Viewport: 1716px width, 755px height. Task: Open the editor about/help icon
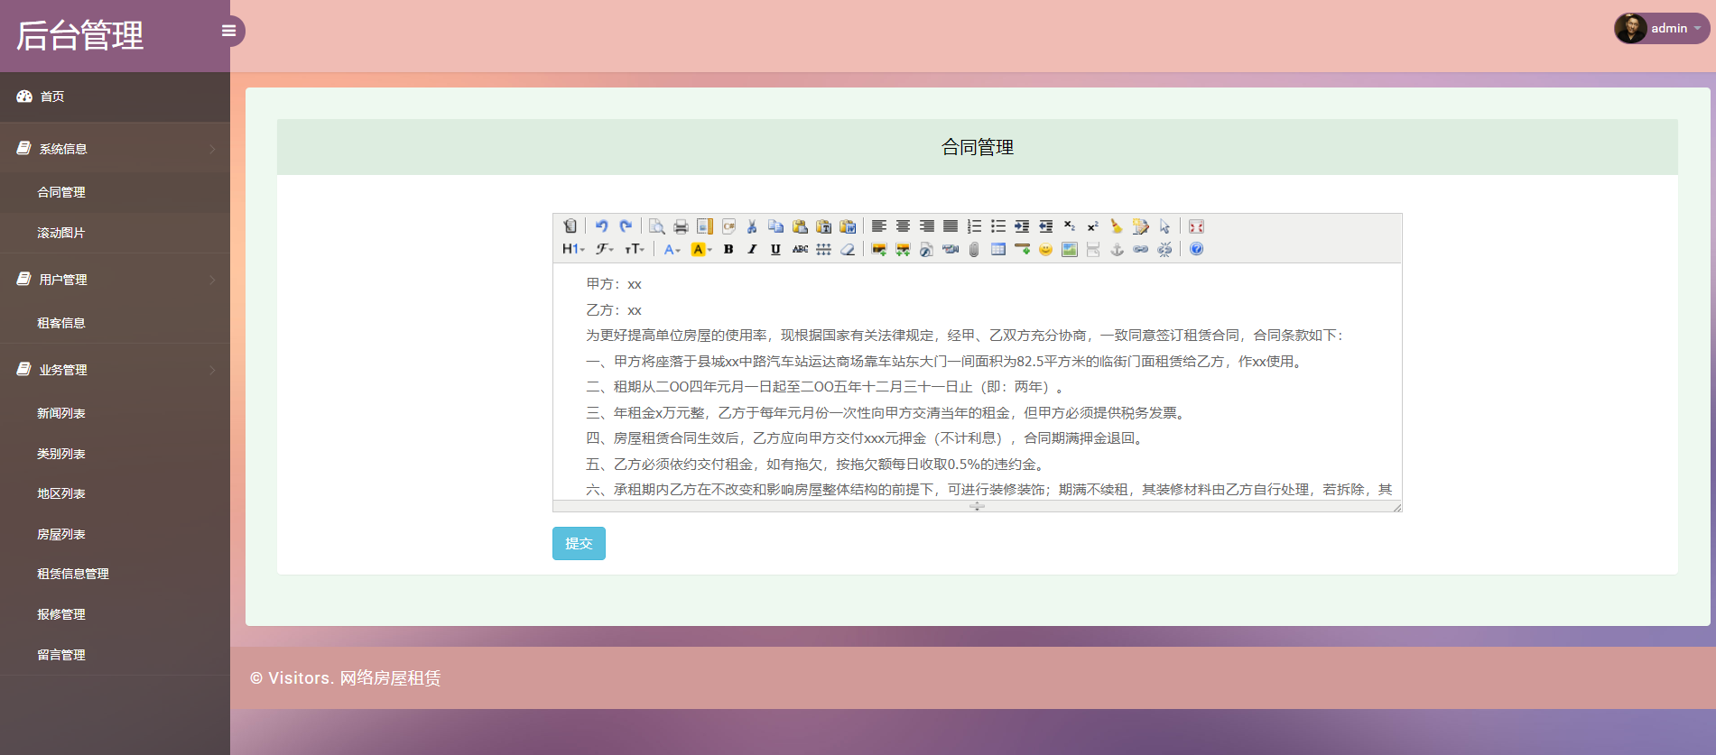click(x=1196, y=249)
